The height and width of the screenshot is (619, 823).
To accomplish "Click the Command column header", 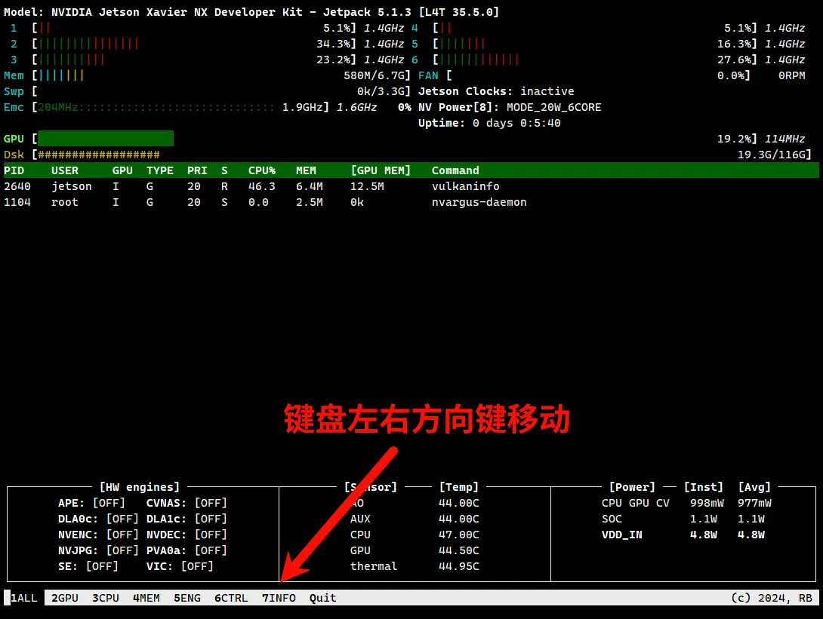I will (x=455, y=170).
